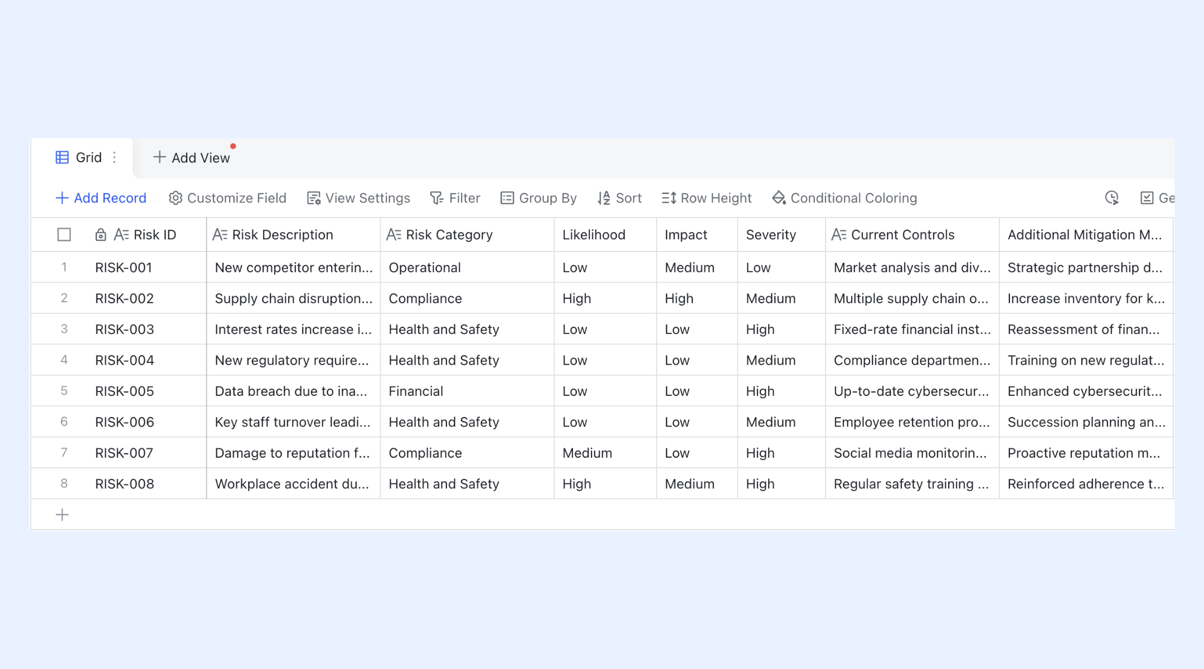Open the Severity column header menu
The width and height of the screenshot is (1204, 669).
point(781,235)
